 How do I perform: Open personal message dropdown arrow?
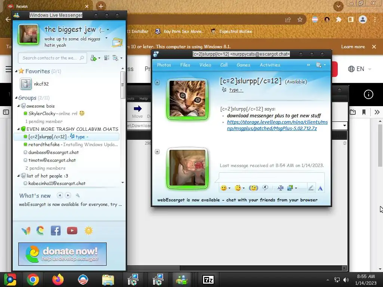[106, 38]
